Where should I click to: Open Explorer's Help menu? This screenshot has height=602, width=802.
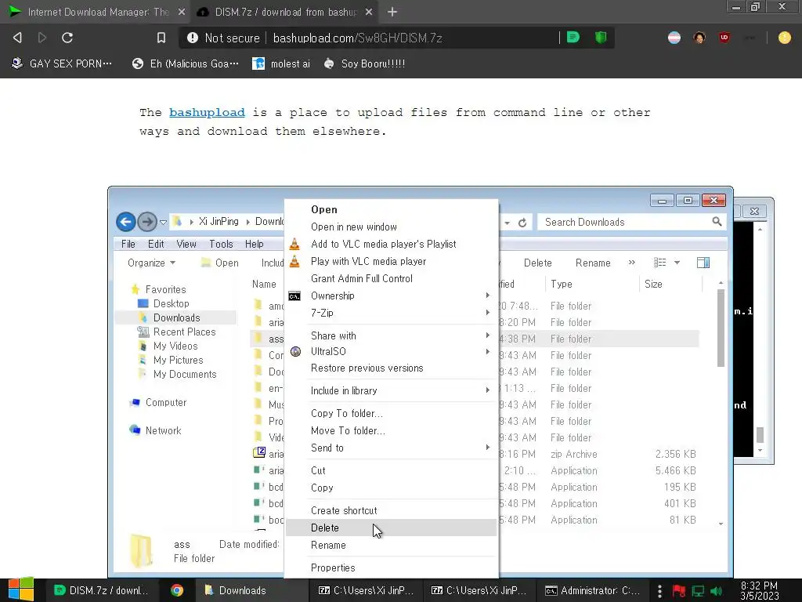(x=255, y=245)
